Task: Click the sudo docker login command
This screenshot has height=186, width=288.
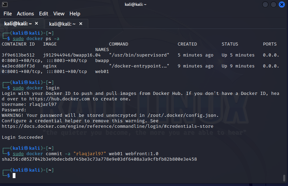Action: 36,88
